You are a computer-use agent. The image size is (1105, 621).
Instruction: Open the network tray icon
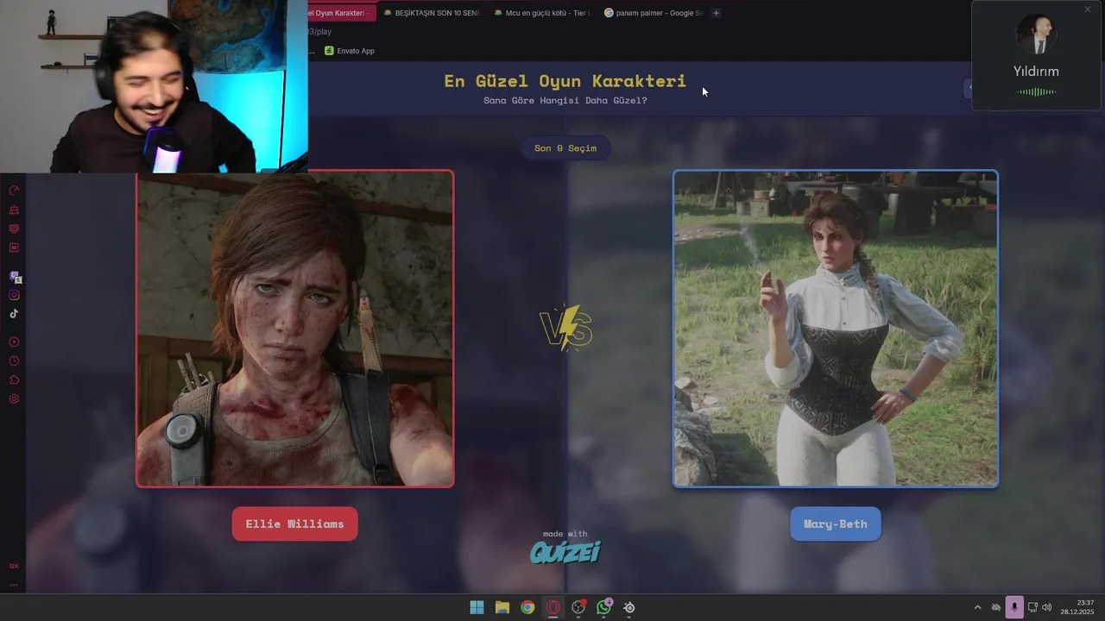point(1032,607)
